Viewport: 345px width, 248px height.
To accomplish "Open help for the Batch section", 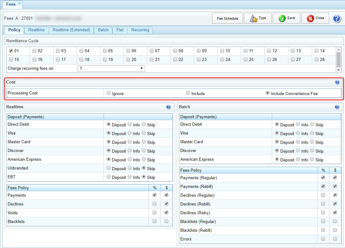I will click(x=337, y=107).
